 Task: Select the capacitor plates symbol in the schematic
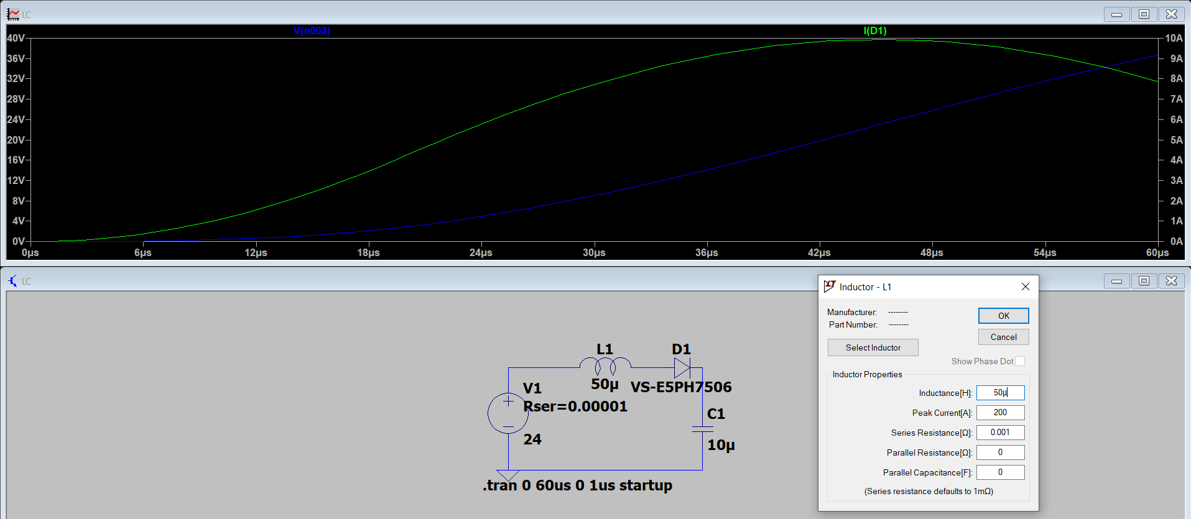click(x=702, y=429)
